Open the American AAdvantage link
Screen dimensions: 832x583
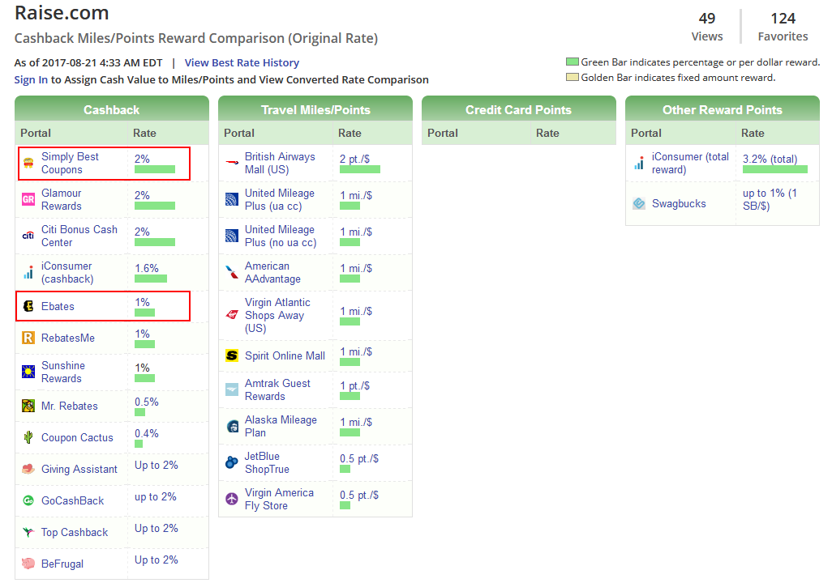point(272,272)
